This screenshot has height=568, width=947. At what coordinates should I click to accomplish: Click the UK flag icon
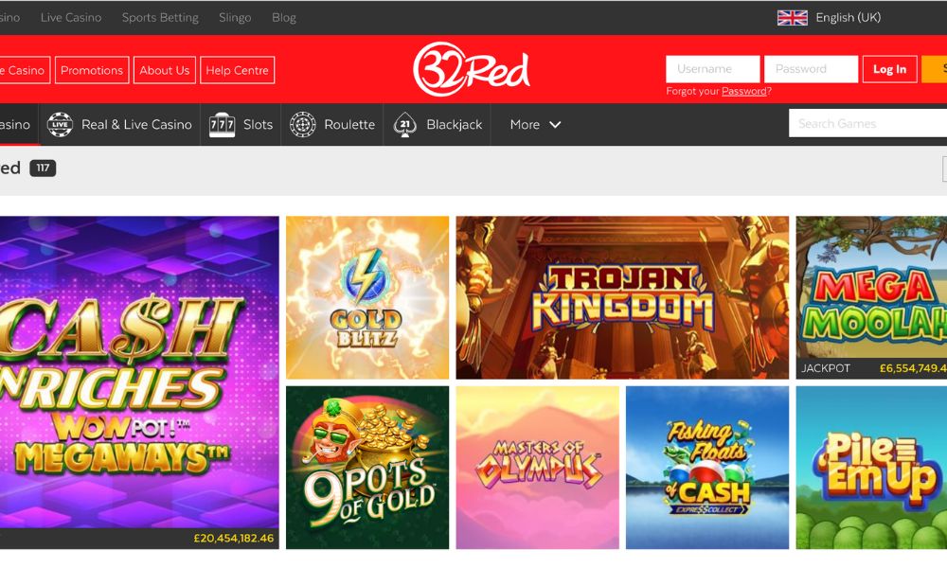(792, 18)
